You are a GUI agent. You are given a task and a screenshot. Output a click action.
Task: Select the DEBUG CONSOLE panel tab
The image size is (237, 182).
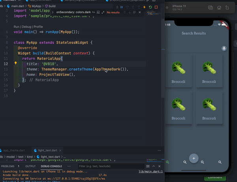(x=51, y=166)
